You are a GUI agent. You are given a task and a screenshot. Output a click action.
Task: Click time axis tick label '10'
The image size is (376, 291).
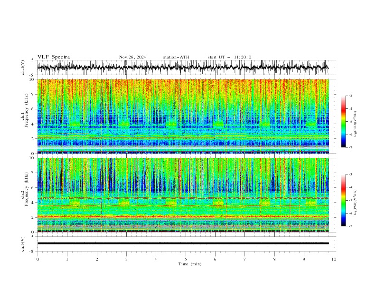pyautogui.click(x=334, y=259)
